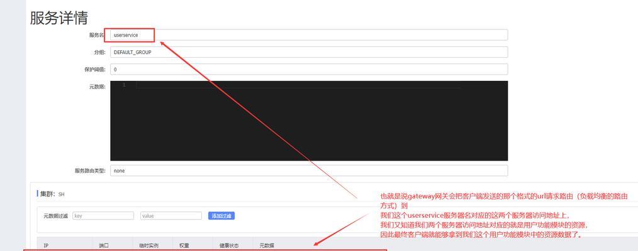Click the 保护阈值 field showing 0
Screen dimensions: 638x251
(309, 70)
